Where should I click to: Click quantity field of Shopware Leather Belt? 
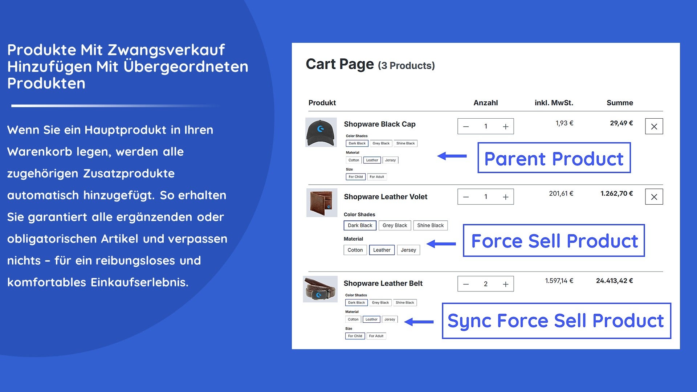pos(485,284)
